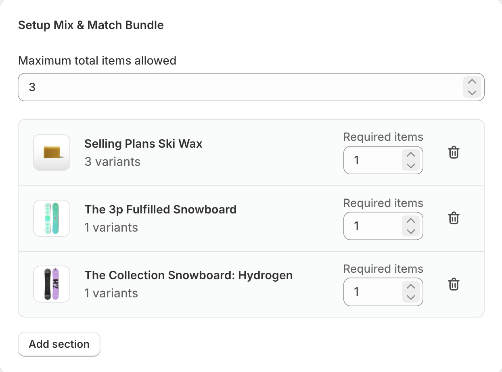Decrease required items for Hydrogen snowboard
Image resolution: width=502 pixels, height=372 pixels.
click(x=411, y=297)
